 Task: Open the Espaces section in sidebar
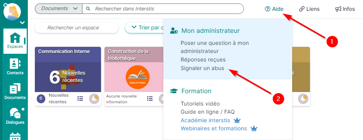tap(15, 41)
